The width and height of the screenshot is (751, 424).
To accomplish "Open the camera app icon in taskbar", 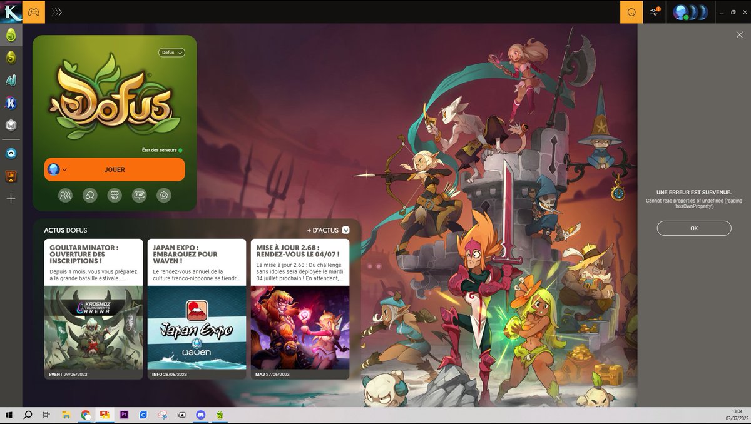I will click(181, 415).
